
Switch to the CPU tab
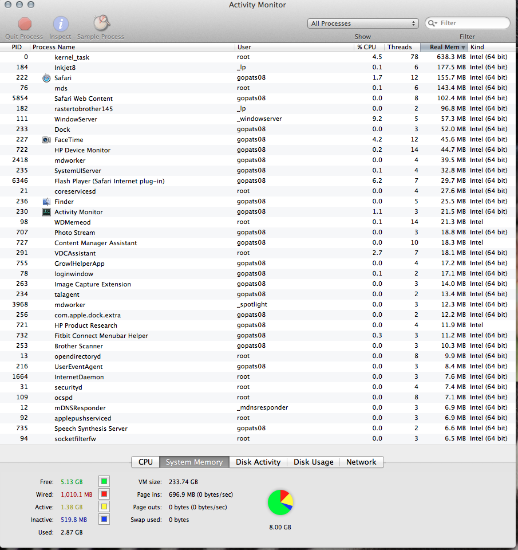pos(145,462)
